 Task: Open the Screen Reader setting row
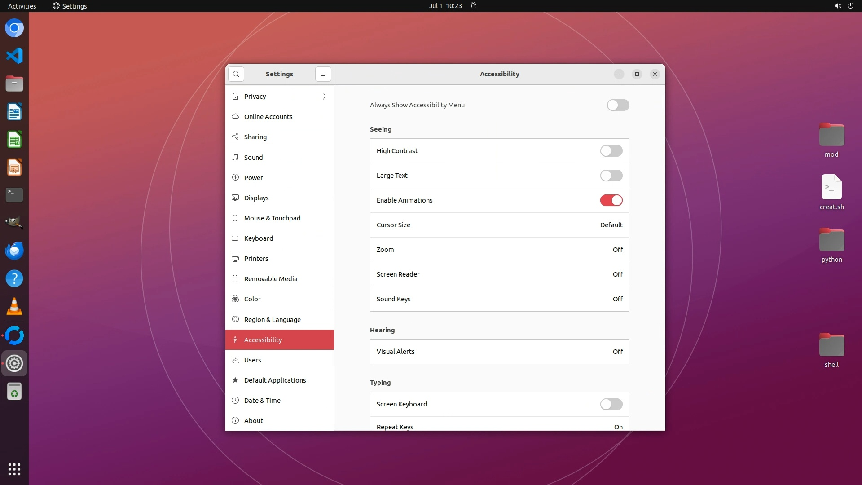click(499, 274)
